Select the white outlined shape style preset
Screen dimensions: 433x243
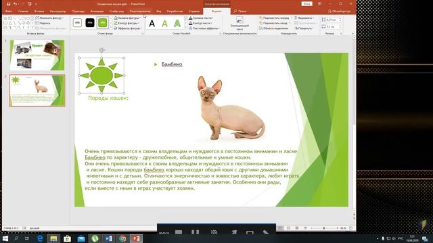tap(77, 23)
